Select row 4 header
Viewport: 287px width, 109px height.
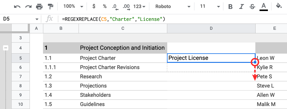pyautogui.click(x=21, y=48)
